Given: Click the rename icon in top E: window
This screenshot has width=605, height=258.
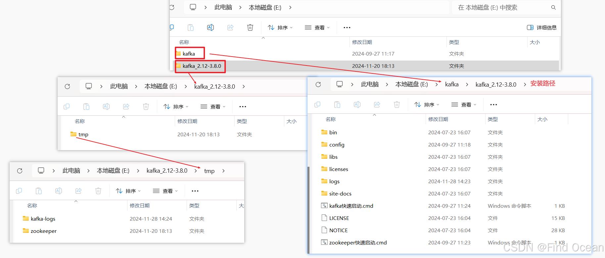Looking at the screenshot, I should [x=210, y=27].
